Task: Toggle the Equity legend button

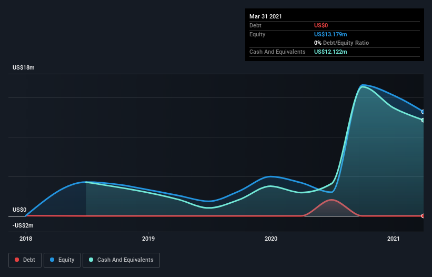Action: point(62,260)
